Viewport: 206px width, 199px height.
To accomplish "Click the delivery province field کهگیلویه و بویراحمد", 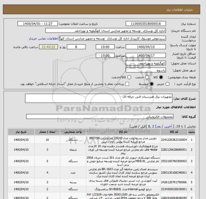I will point(146,63).
